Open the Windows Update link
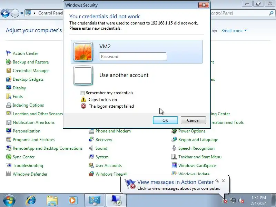Image resolution: width=276 pixels, height=207 pixels. pos(194,174)
